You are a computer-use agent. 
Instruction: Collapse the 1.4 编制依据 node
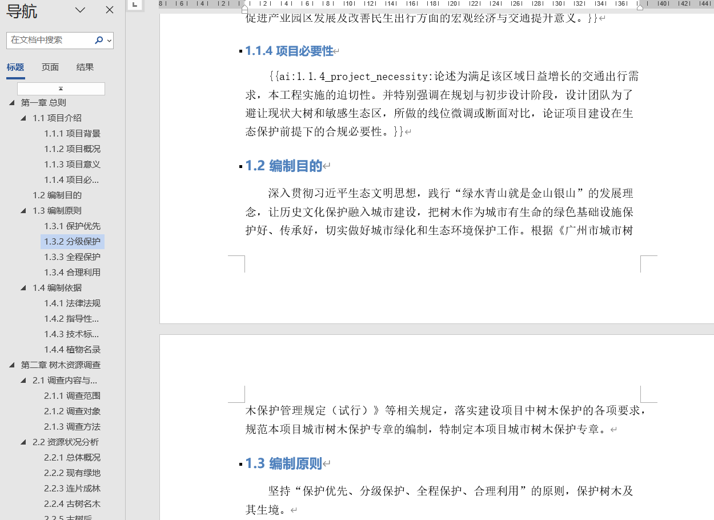23,287
